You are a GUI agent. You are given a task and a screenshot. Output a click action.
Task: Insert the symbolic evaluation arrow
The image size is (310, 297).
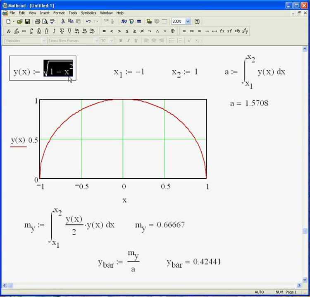207,31
